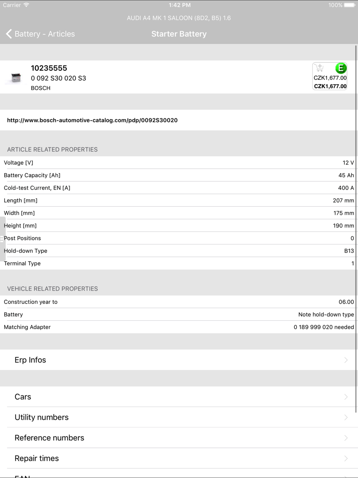The image size is (358, 478).
Task: Tap the CZK1,677.00 price box
Action: [330, 82]
